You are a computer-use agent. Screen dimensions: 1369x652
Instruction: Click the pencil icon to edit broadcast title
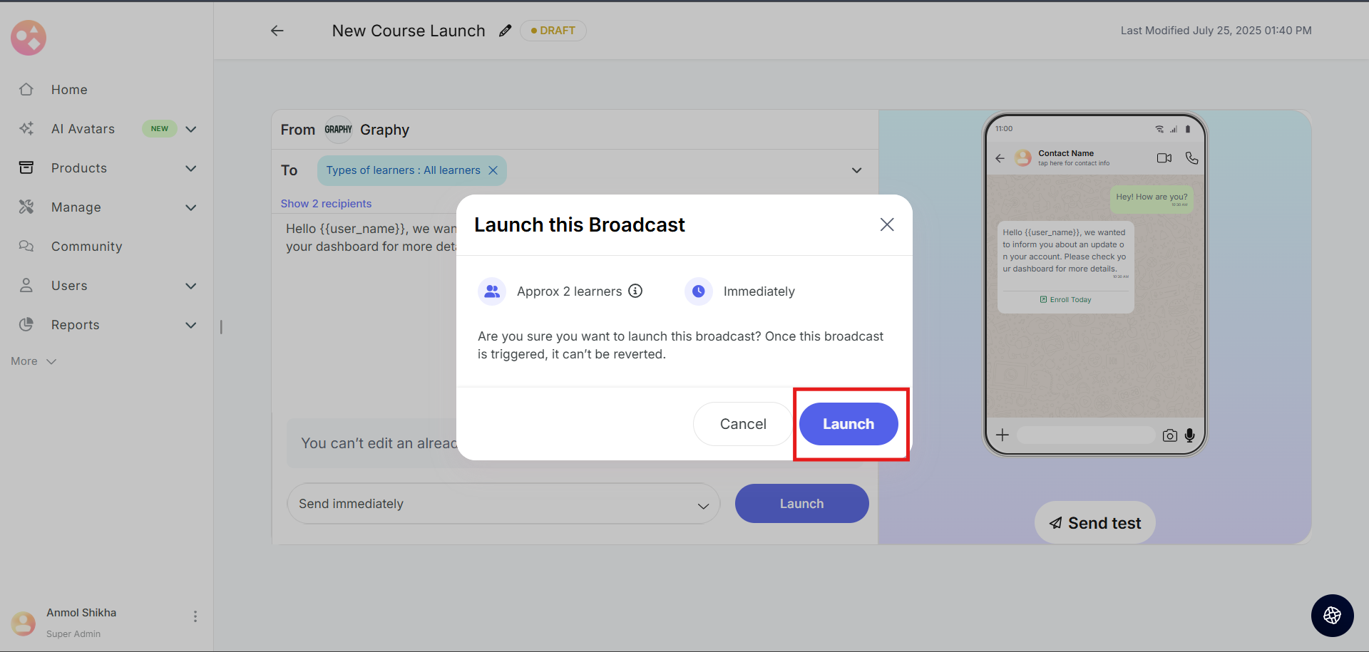[505, 31]
